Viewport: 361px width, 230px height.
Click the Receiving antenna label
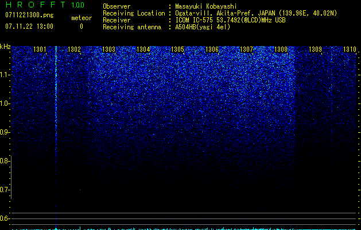tap(132, 27)
